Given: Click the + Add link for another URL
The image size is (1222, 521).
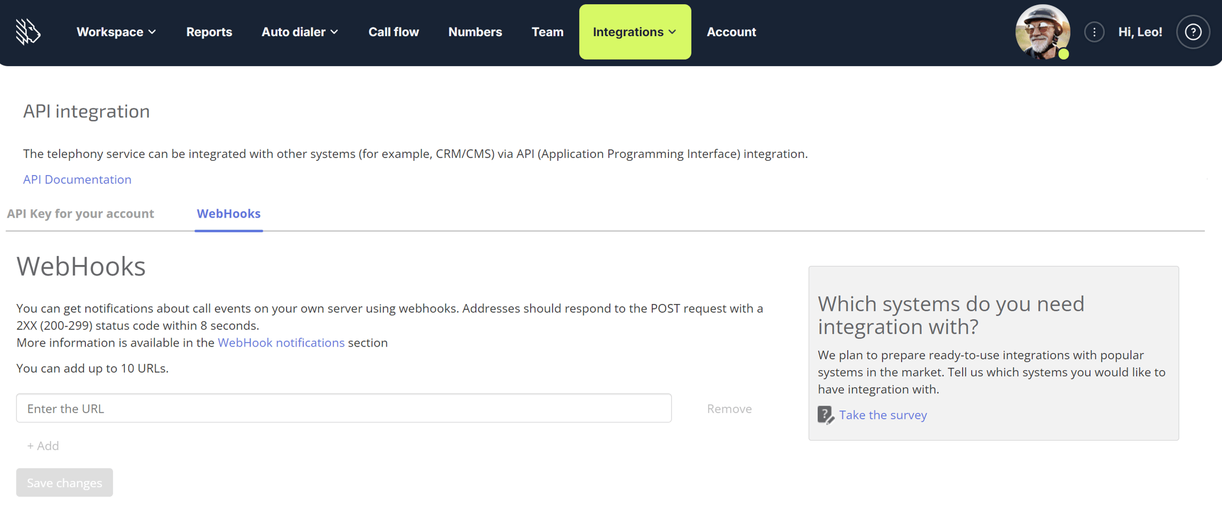Looking at the screenshot, I should [43, 445].
